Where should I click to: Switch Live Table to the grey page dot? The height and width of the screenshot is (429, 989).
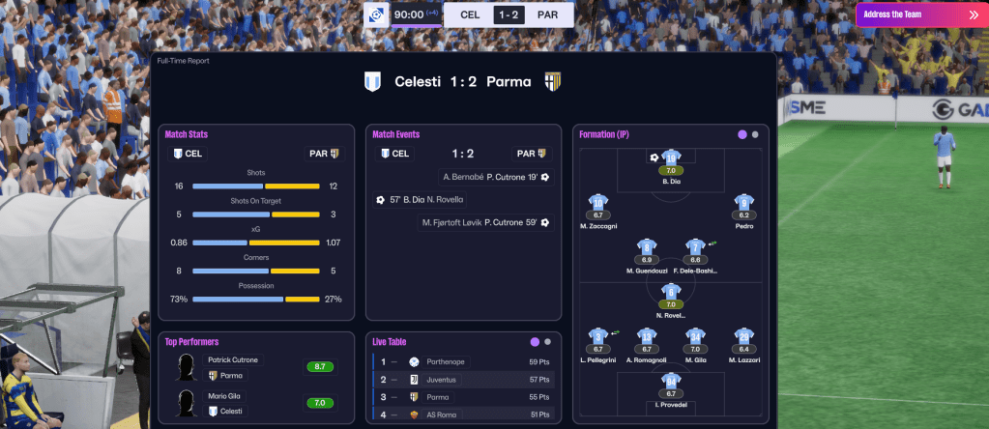click(x=548, y=341)
